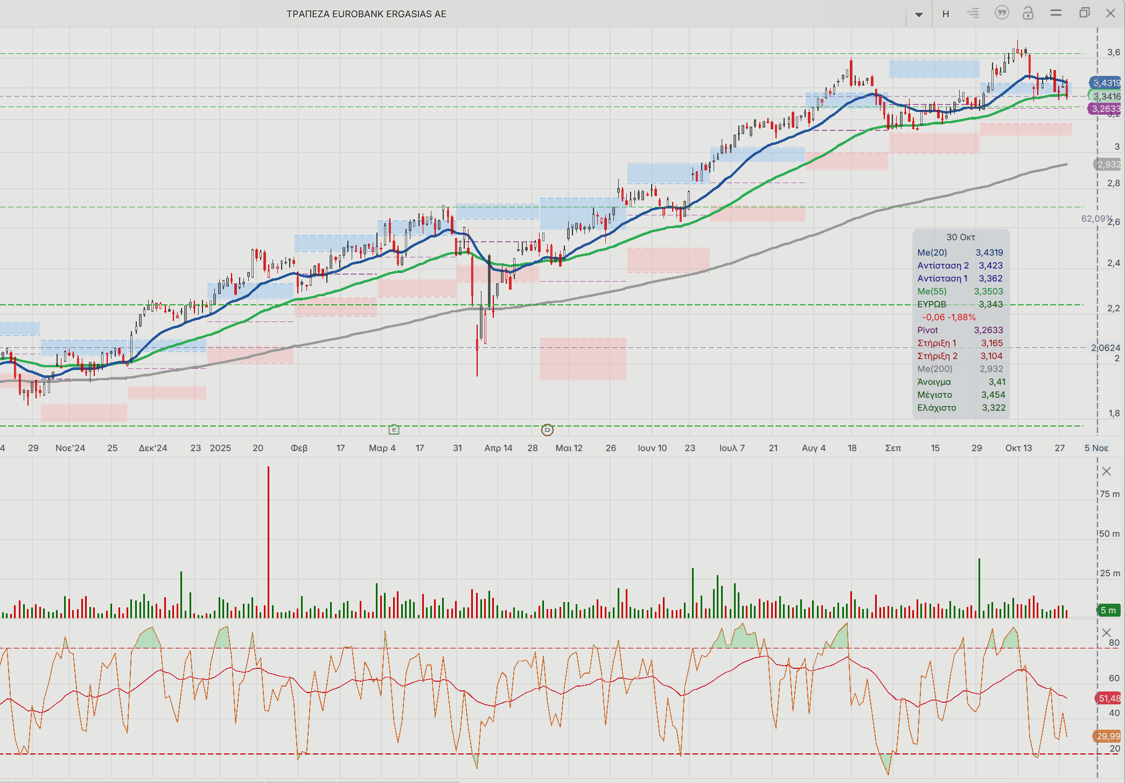This screenshot has width=1125, height=783.
Task: Close the volume panel with its X
Action: pyautogui.click(x=1107, y=471)
